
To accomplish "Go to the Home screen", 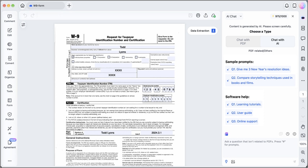I will point(22,6).
